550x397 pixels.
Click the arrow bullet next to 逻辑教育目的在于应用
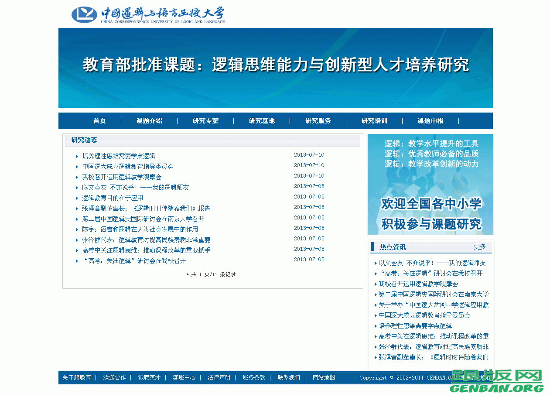point(77,198)
